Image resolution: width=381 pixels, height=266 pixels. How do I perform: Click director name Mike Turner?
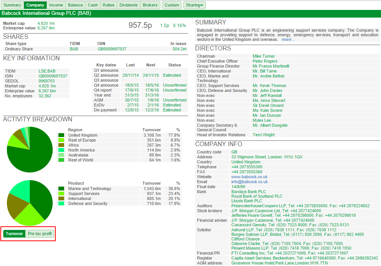click(264, 56)
